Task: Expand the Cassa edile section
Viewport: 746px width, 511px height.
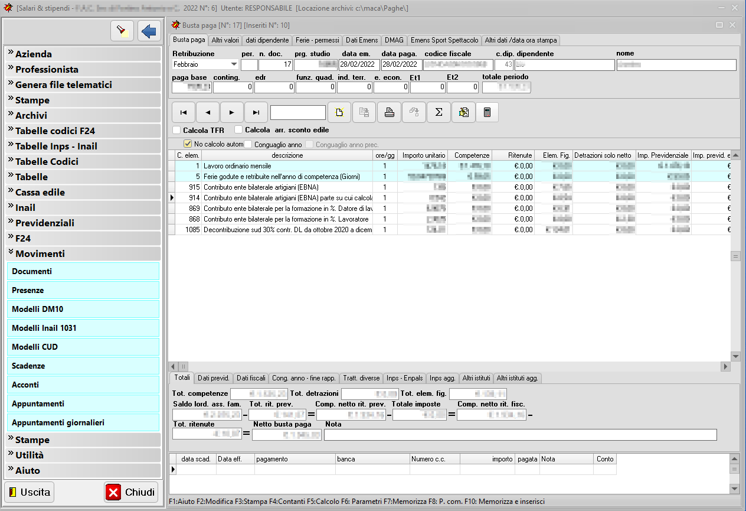Action: click(x=83, y=192)
